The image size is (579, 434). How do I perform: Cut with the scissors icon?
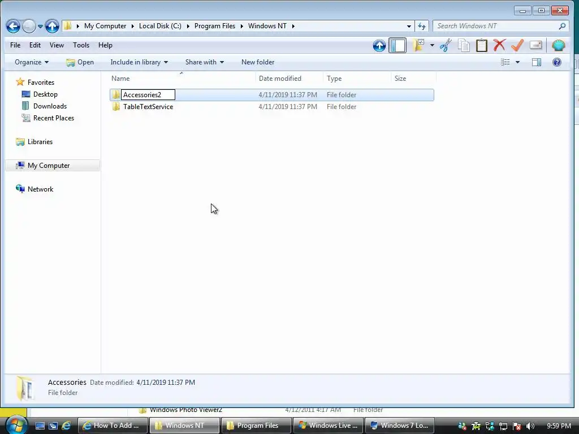[x=446, y=45]
